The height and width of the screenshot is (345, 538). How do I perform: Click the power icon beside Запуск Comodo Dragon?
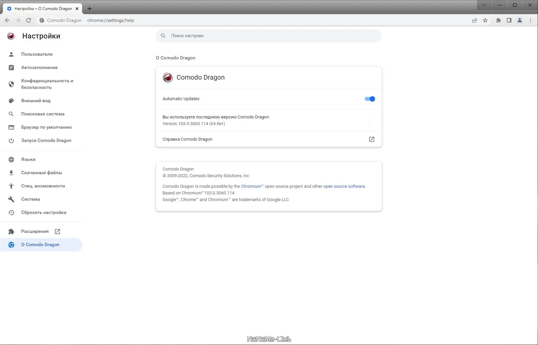coord(11,140)
